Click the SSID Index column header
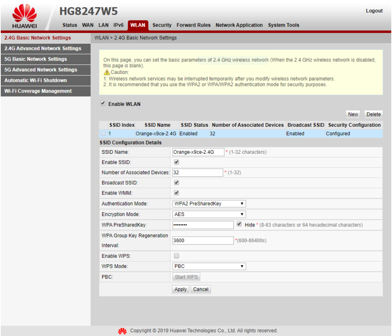 [x=122, y=125]
